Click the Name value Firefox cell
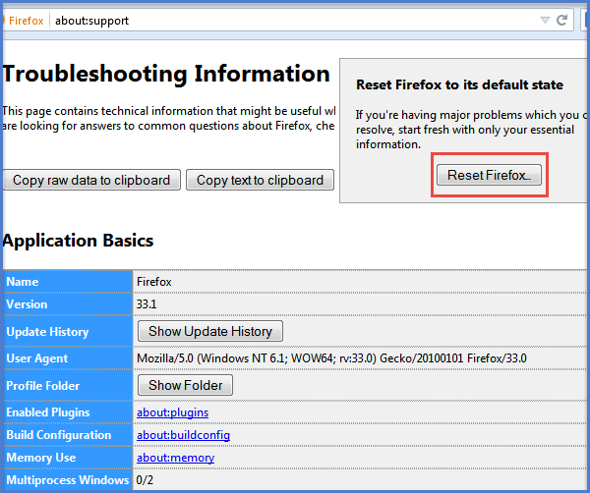Image resolution: width=590 pixels, height=493 pixels. point(154,282)
